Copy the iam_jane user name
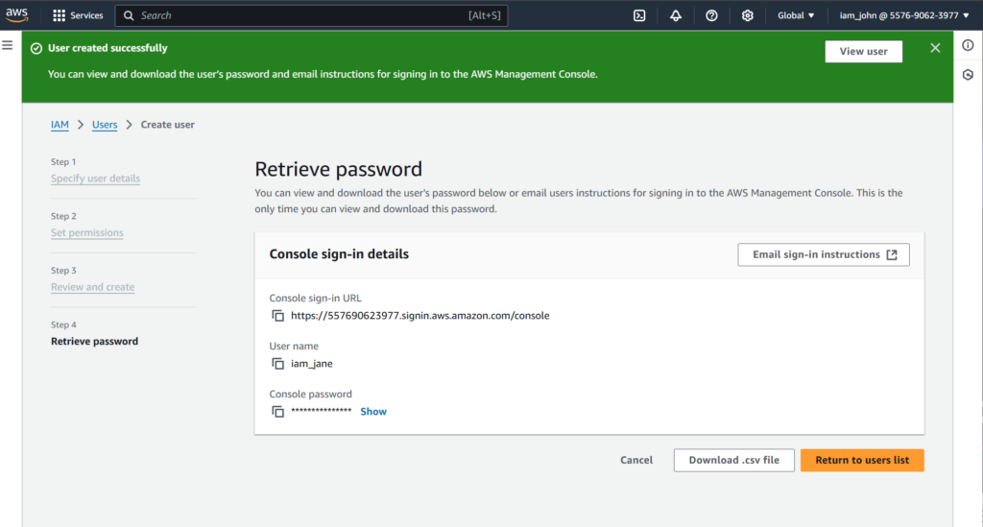Screen dimensions: 983x527 tap(277, 364)
